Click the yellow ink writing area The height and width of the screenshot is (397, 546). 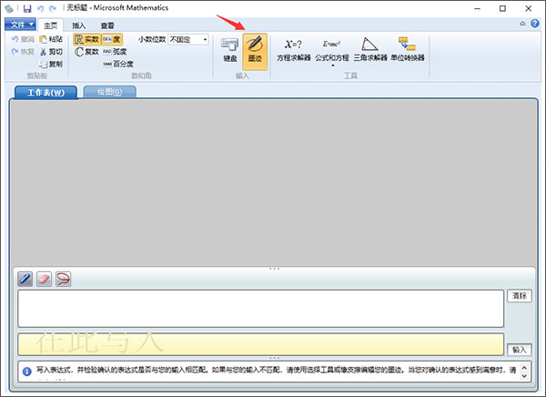[261, 344]
